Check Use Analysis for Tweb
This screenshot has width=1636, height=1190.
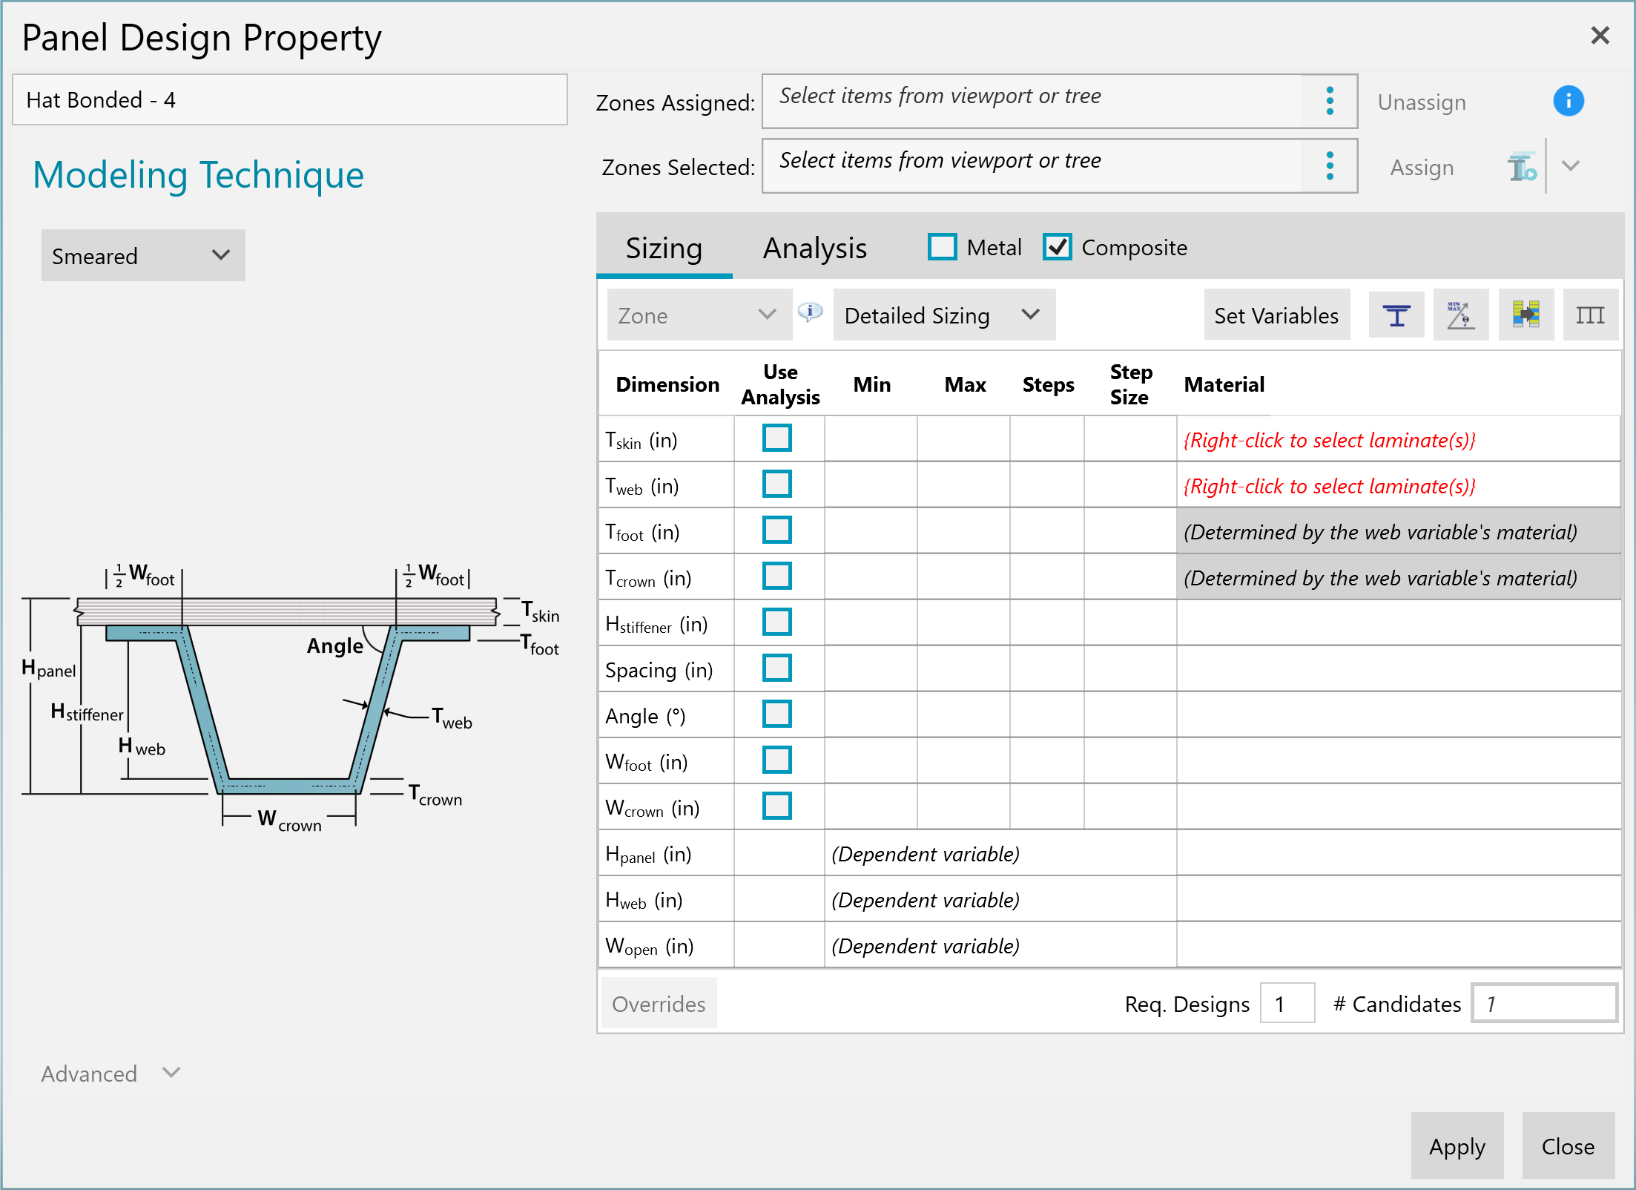pyautogui.click(x=777, y=484)
